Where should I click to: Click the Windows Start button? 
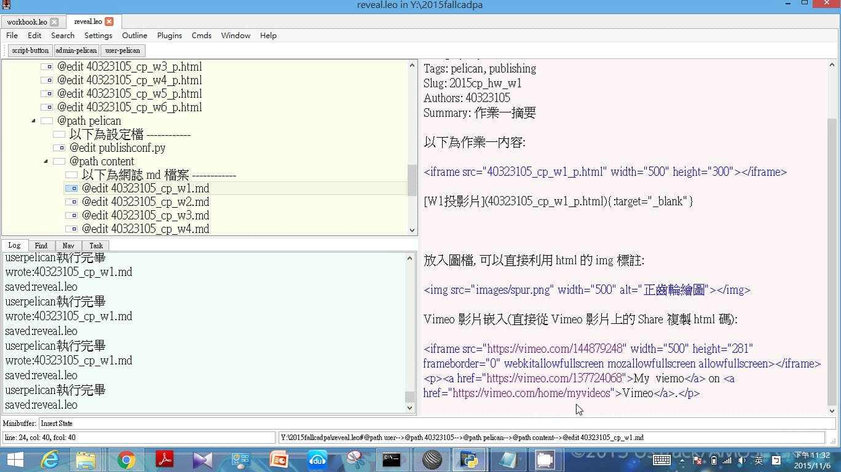coord(15,460)
